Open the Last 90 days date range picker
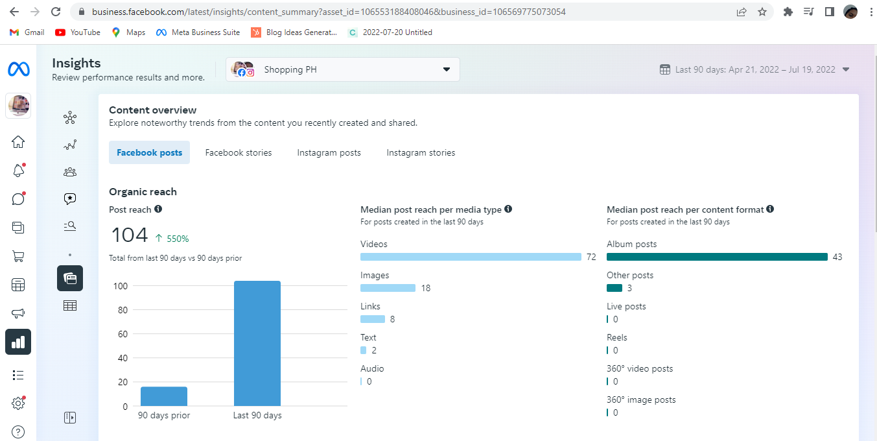Image resolution: width=877 pixels, height=441 pixels. pos(754,70)
